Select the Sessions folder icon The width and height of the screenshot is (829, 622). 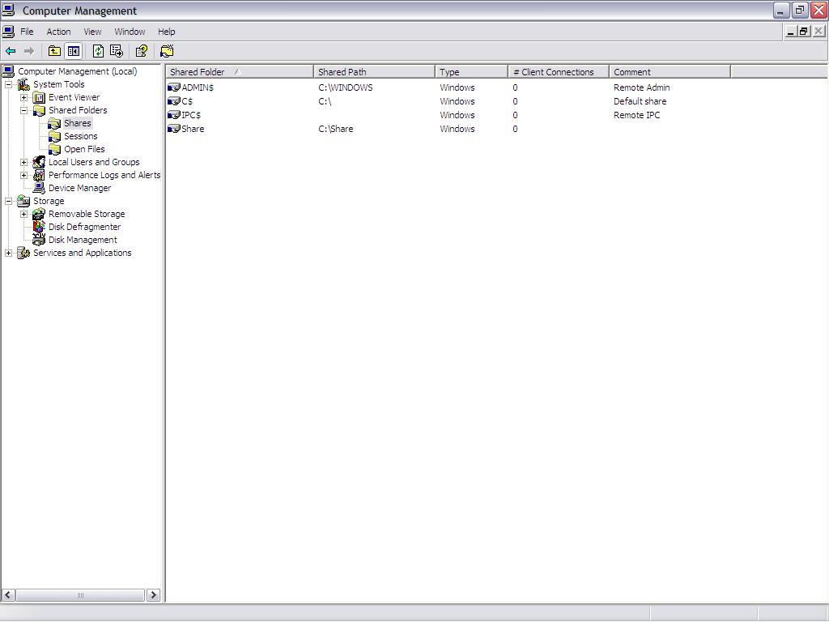click(54, 136)
